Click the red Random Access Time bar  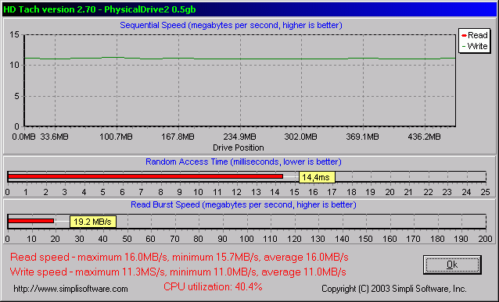tap(145, 176)
